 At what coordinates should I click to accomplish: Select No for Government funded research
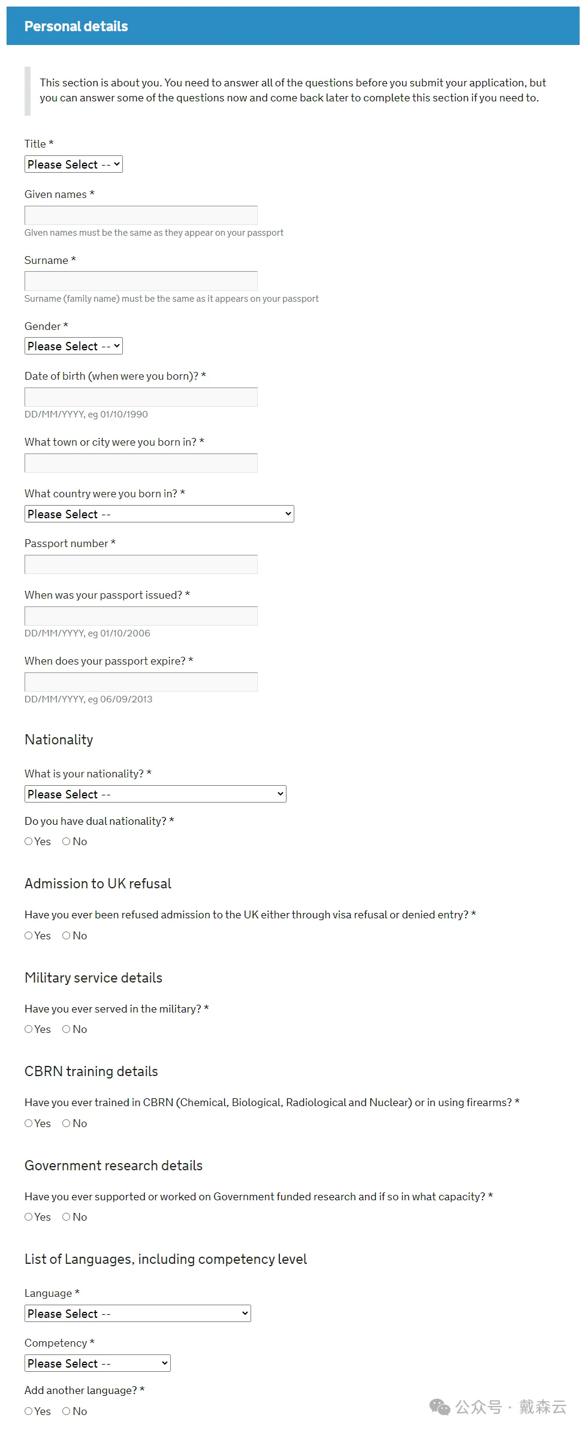(67, 1217)
